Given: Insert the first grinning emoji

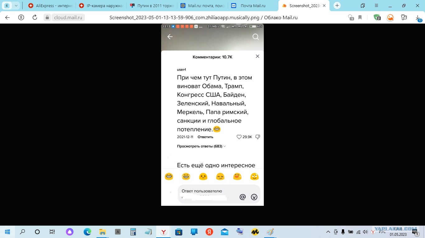Looking at the screenshot, I should (169, 177).
